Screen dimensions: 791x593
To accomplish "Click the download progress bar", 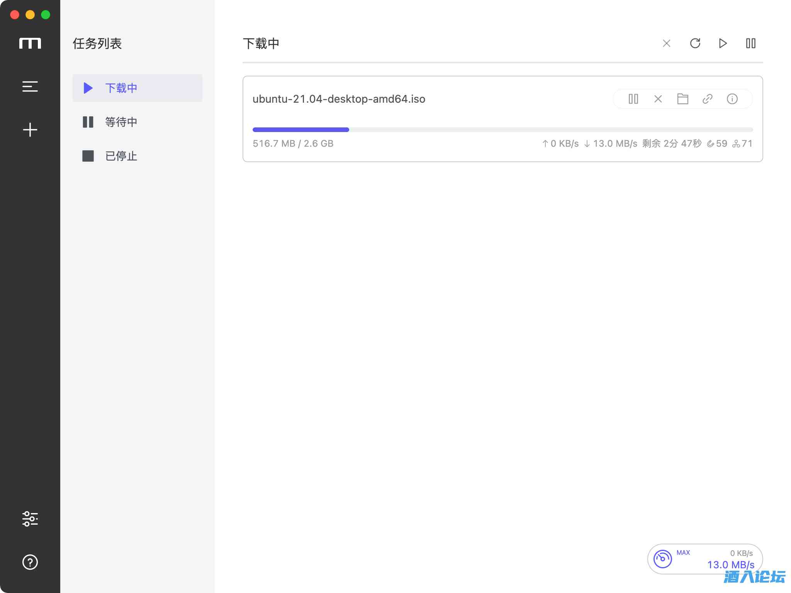I will (502, 130).
